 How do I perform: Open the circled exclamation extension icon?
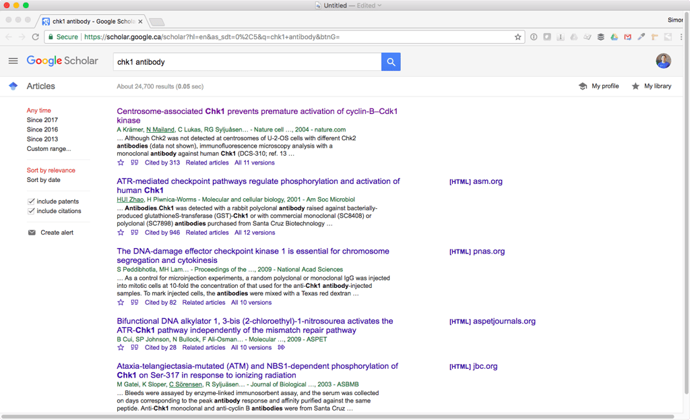click(x=534, y=37)
